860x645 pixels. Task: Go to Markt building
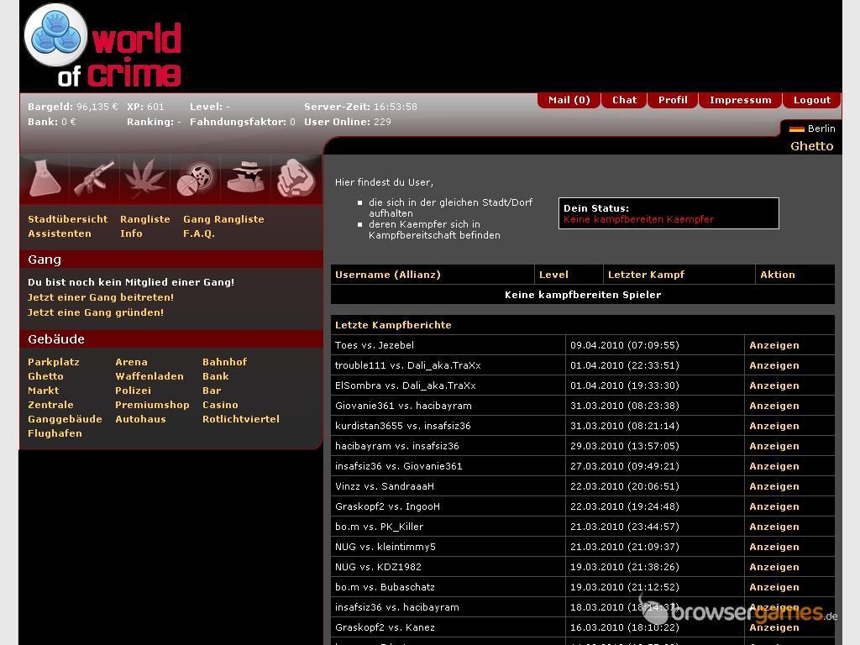pos(43,391)
